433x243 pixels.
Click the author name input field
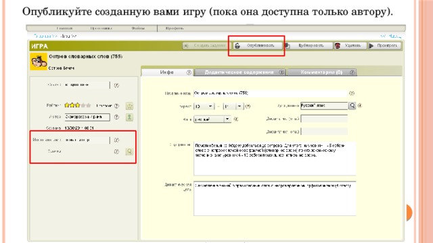tap(87, 117)
